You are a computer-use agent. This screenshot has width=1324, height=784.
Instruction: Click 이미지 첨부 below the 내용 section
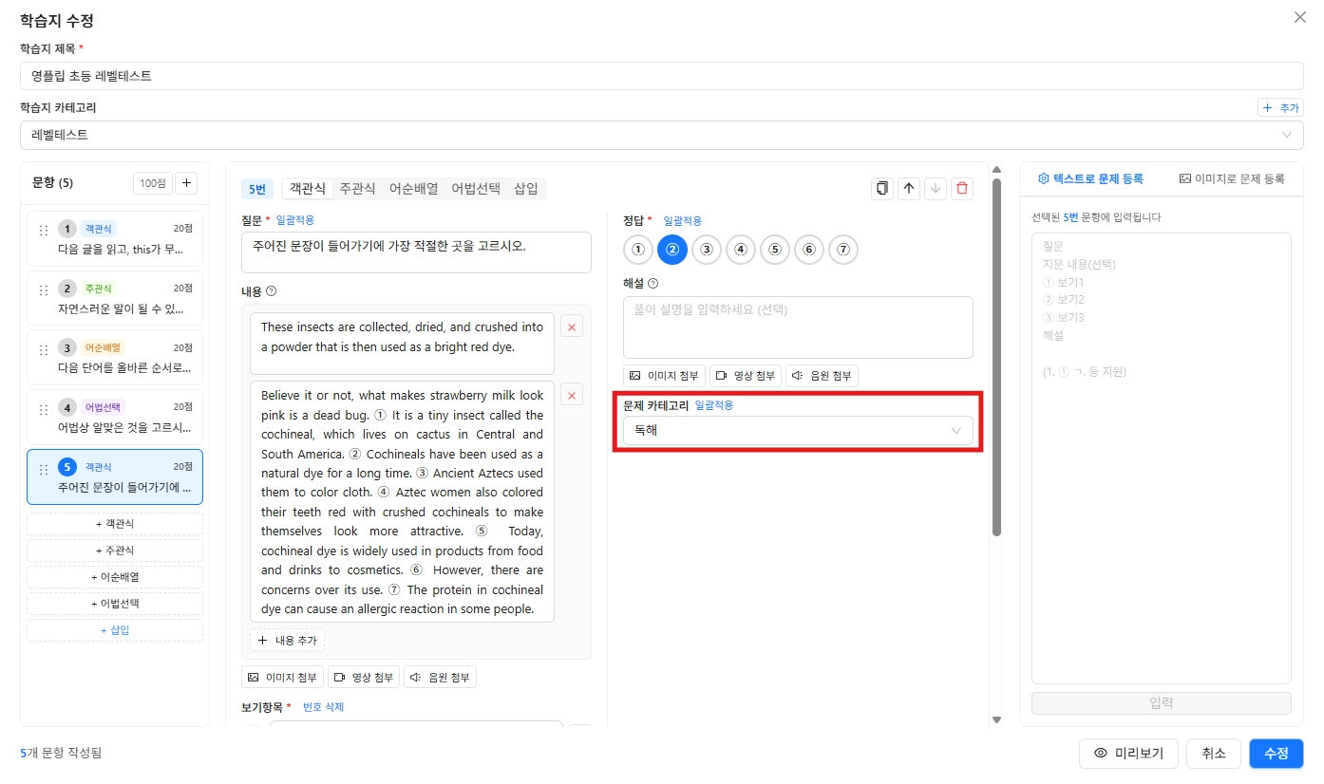point(282,678)
